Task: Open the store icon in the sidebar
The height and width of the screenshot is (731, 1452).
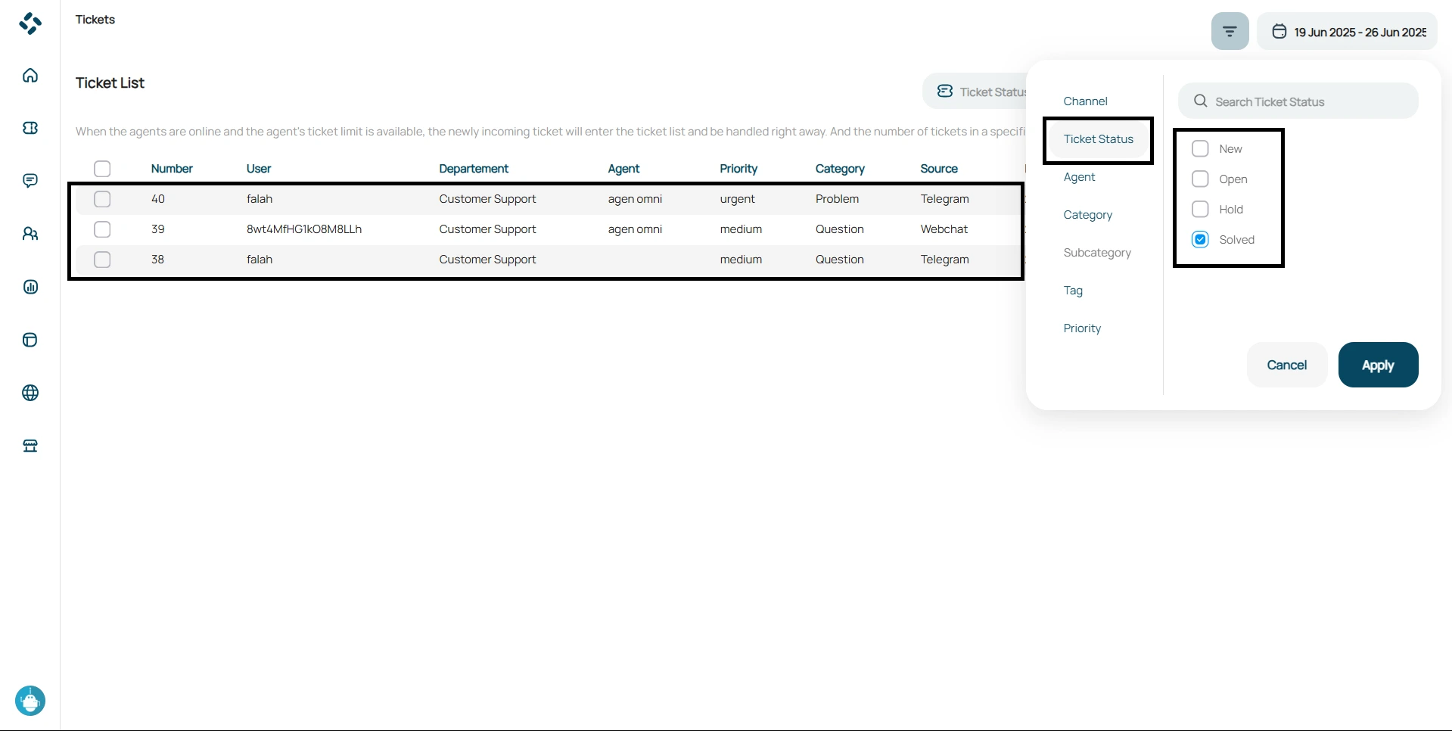Action: [30, 446]
